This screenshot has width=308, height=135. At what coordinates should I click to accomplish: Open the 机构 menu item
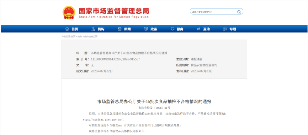click(101, 29)
